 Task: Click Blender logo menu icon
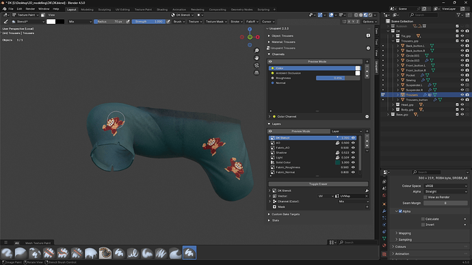coord(4,9)
